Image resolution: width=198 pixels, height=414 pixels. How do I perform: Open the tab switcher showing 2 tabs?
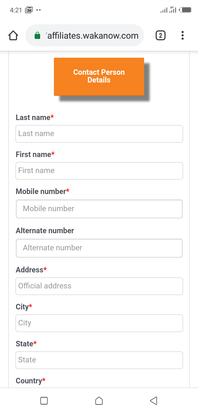point(161,36)
